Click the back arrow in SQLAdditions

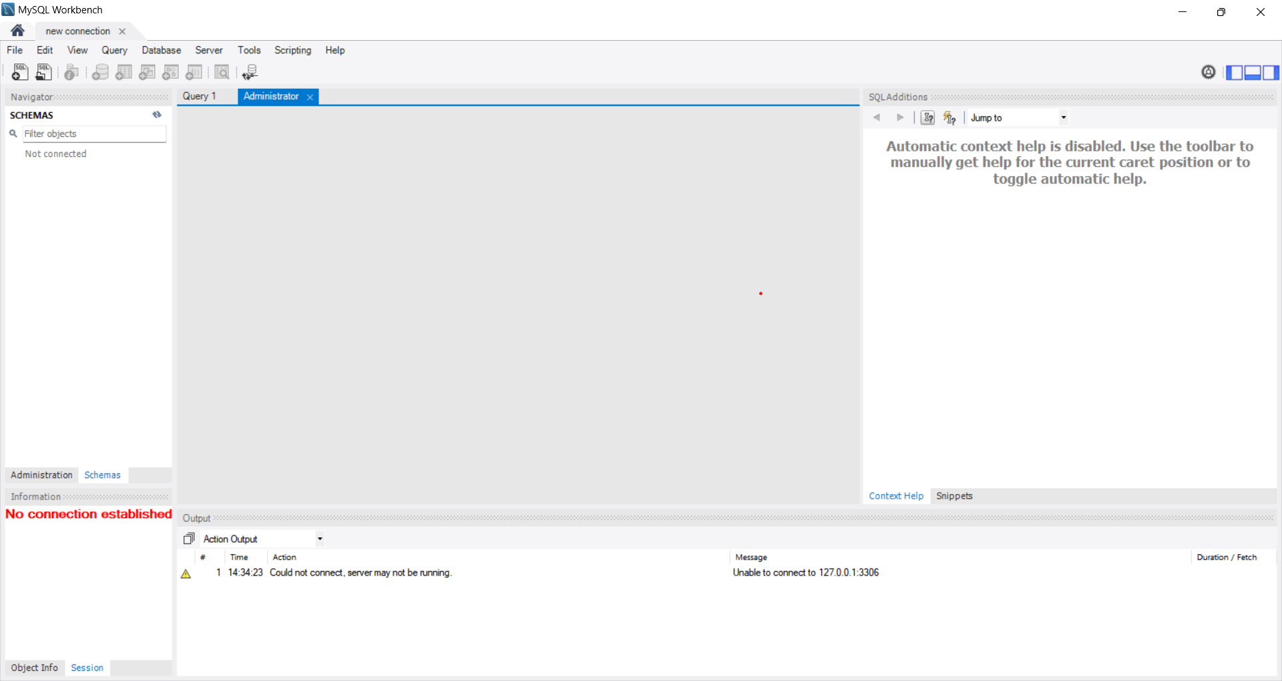[877, 118]
